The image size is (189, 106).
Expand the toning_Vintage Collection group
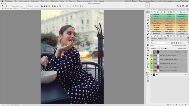coord(154,59)
